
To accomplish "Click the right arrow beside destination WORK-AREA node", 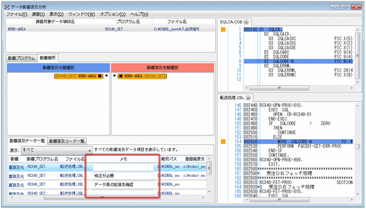I will [114, 76].
